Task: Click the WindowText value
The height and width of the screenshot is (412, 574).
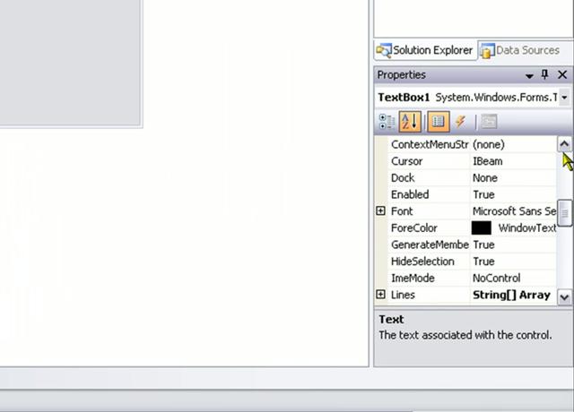Action: (x=527, y=228)
